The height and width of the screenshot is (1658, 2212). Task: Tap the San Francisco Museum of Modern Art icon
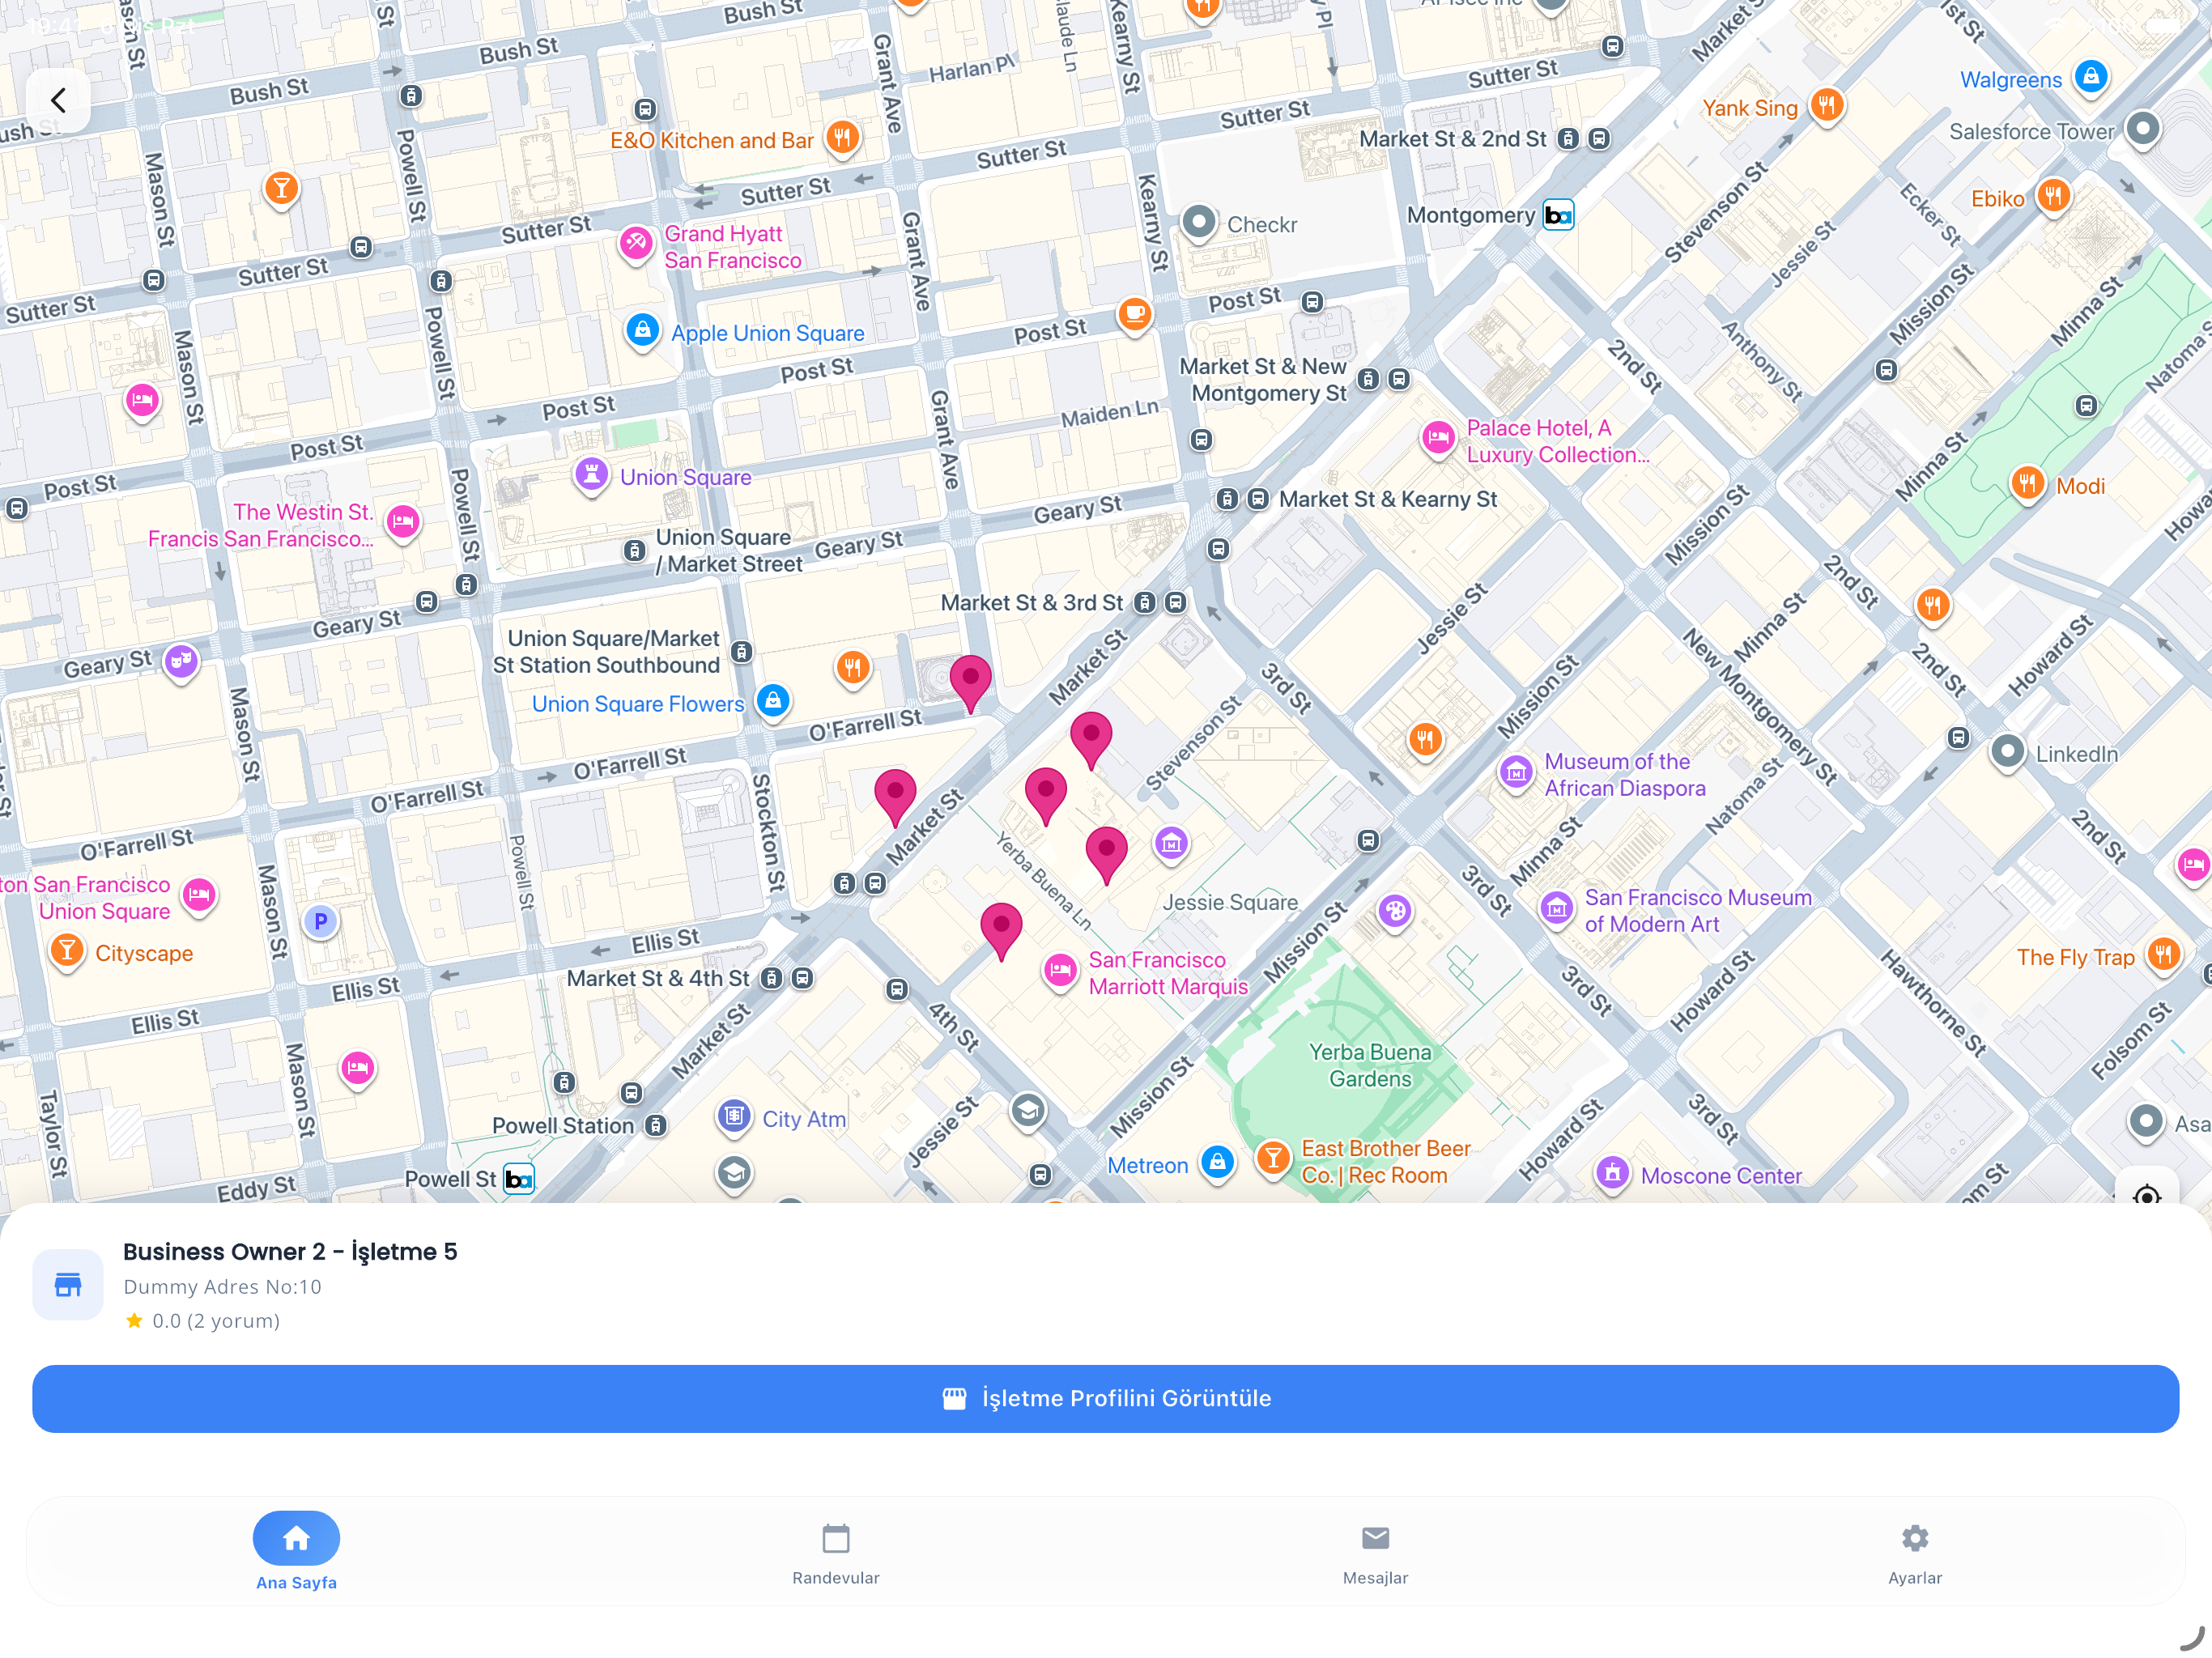[x=1556, y=908]
